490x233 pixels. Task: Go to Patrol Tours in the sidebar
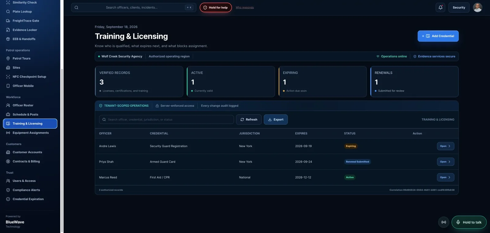pyautogui.click(x=30, y=58)
